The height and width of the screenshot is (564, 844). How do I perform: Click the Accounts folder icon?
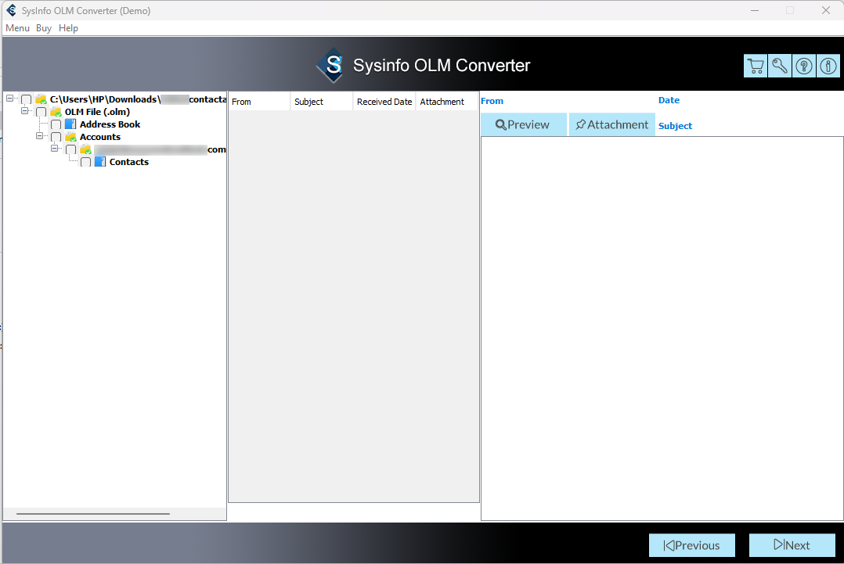click(x=70, y=137)
